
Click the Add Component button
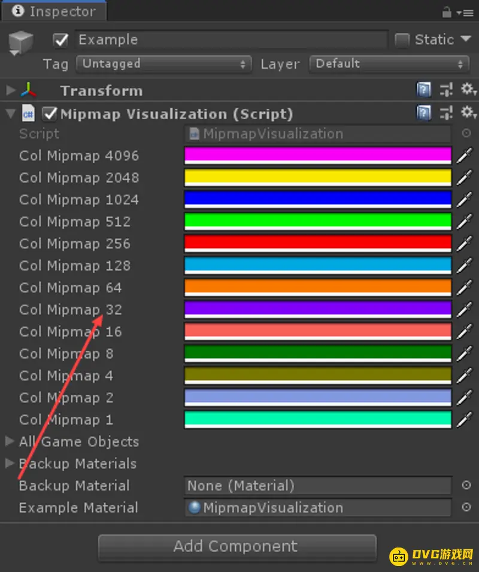237,547
